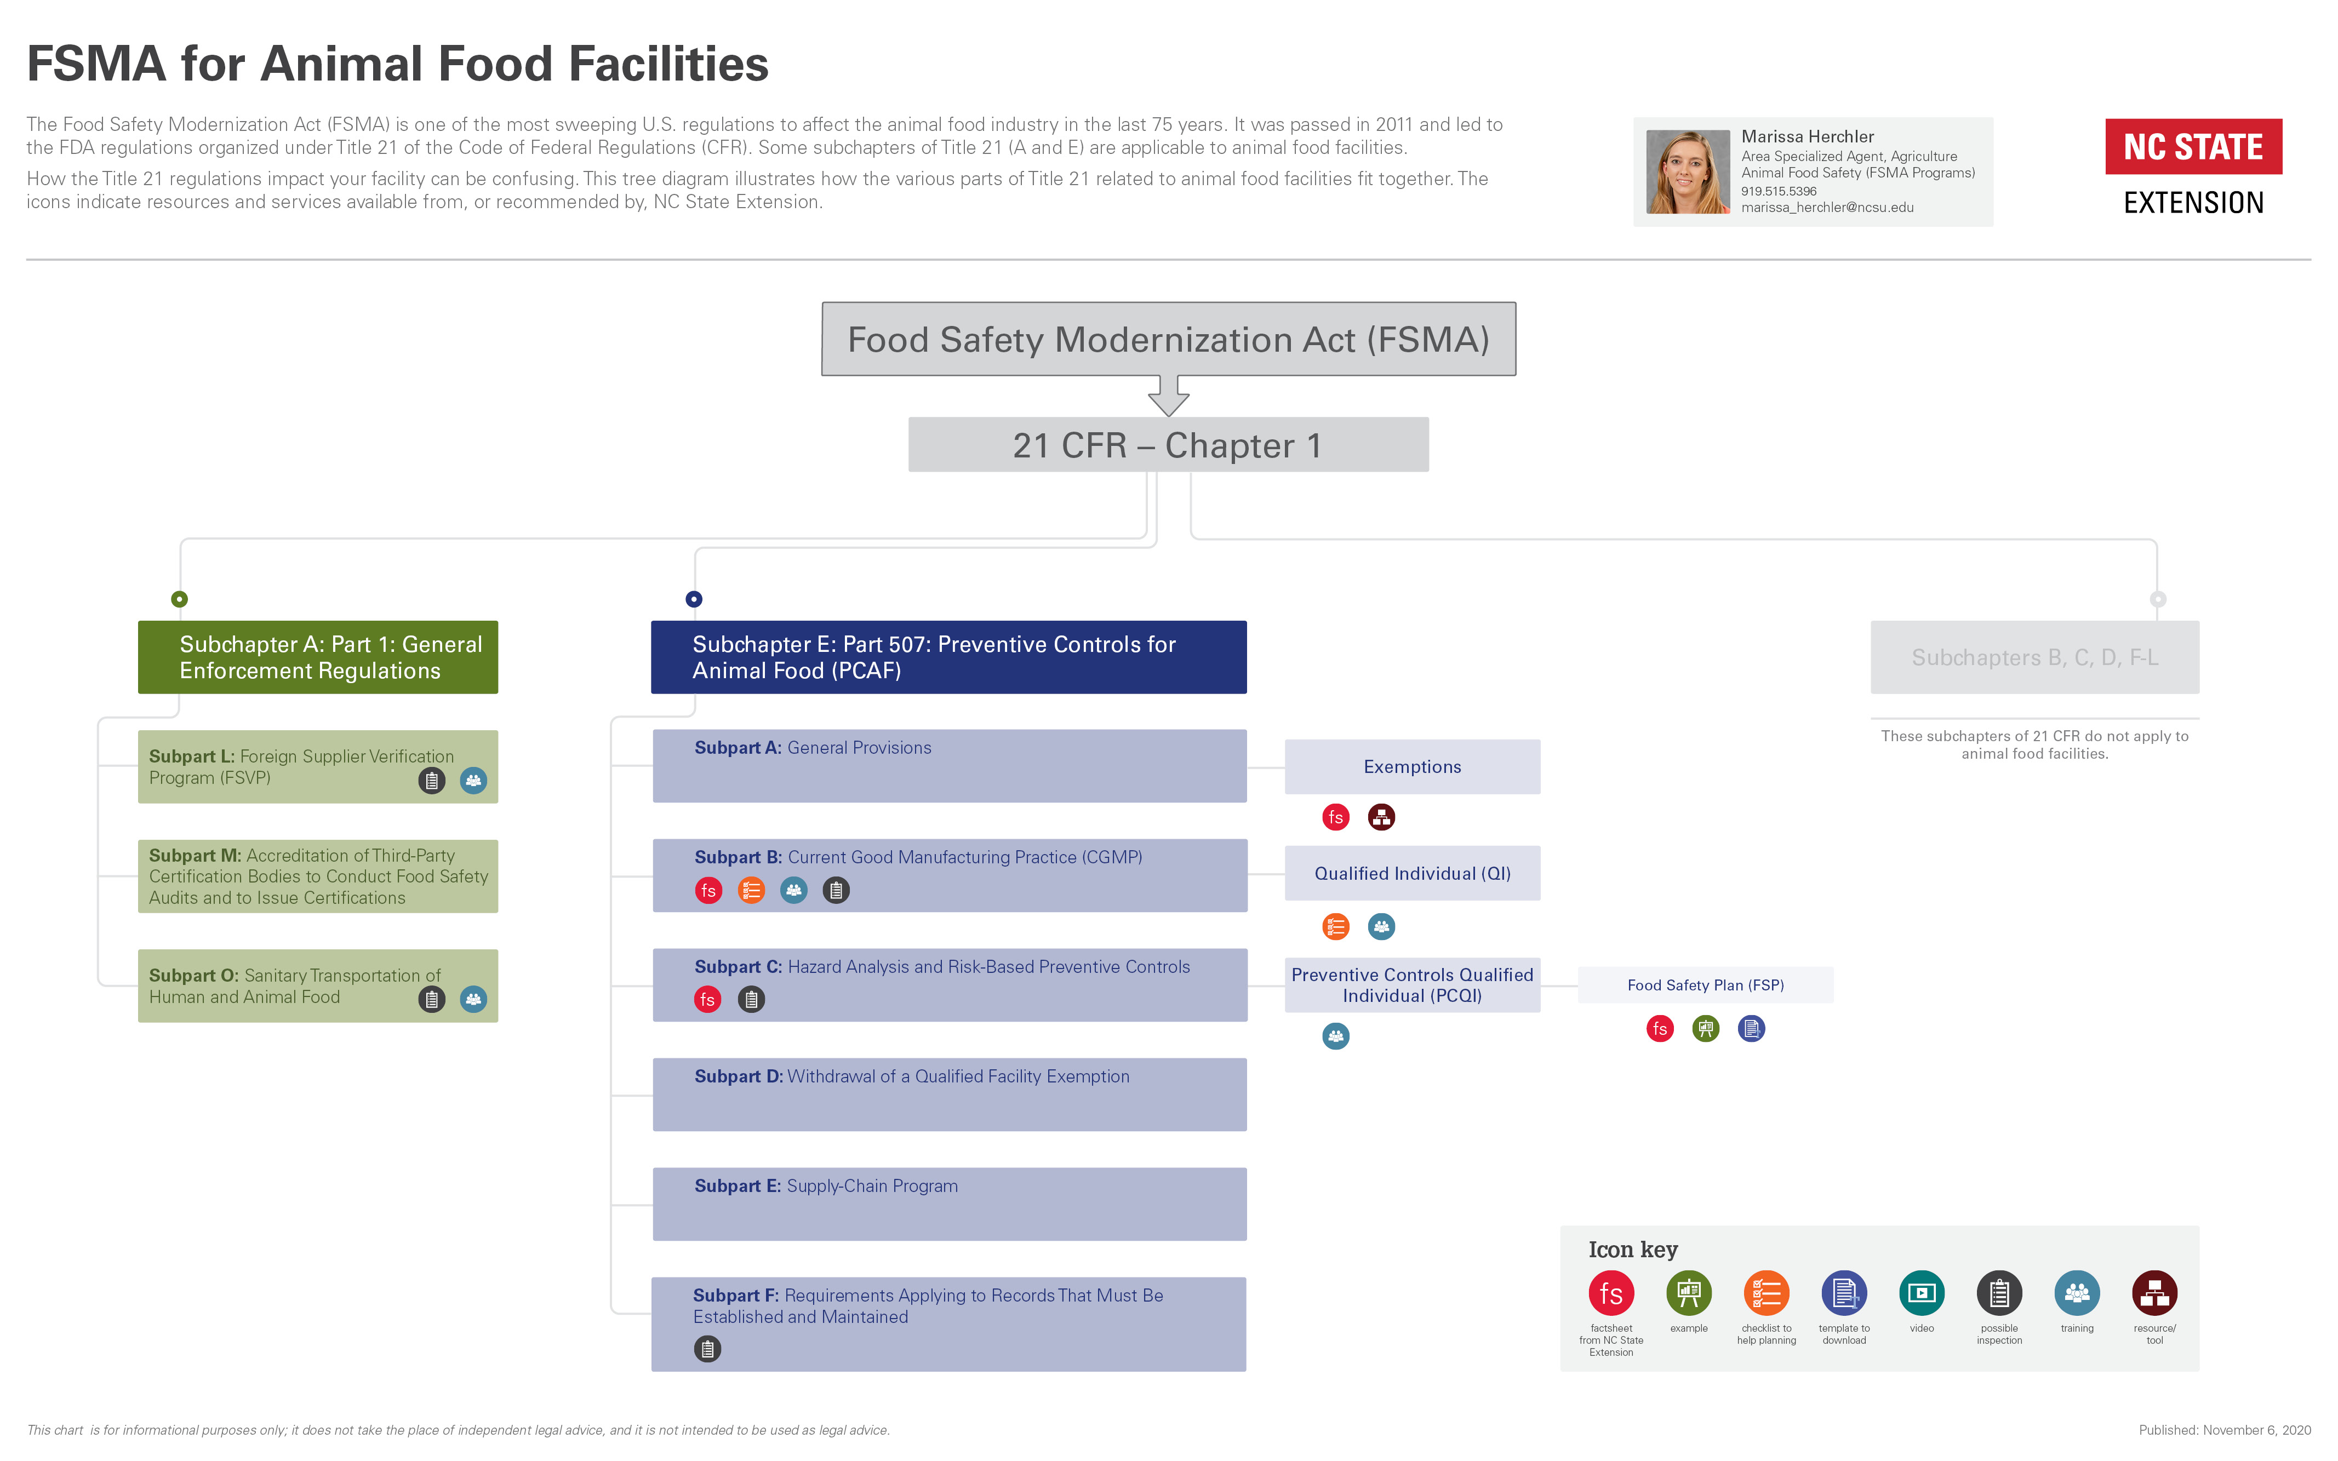Click the training icon in Subpart L box
The image size is (2338, 1461).
473,781
